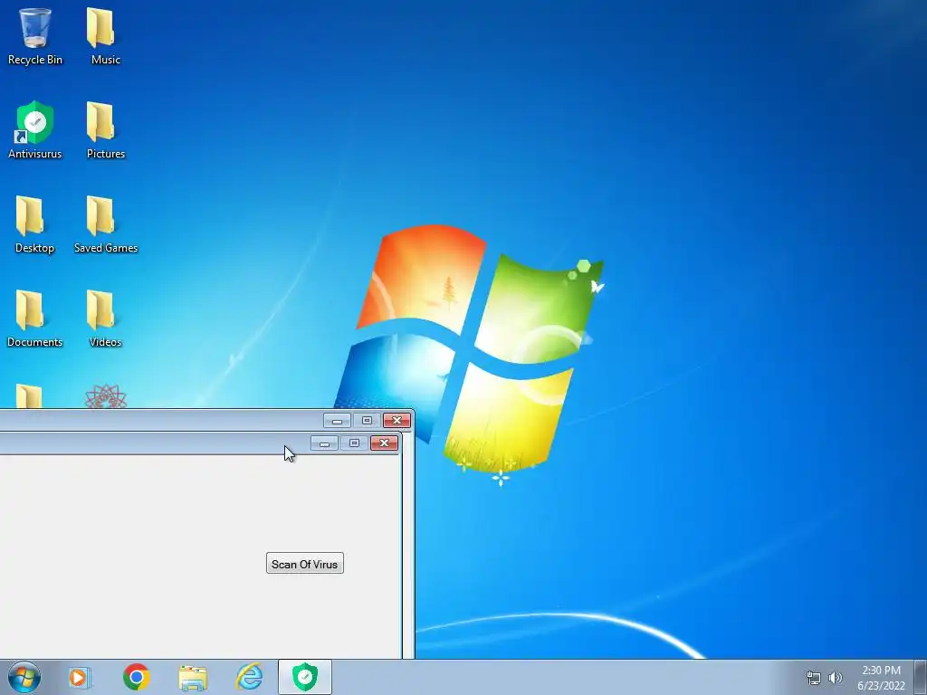Image resolution: width=927 pixels, height=695 pixels.
Task: Maximize the inner antivirus window
Action: (354, 443)
